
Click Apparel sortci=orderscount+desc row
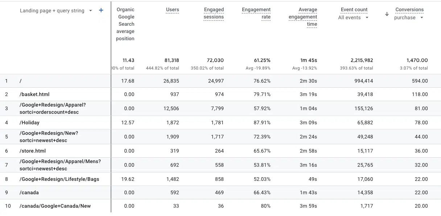pyautogui.click(x=53, y=108)
